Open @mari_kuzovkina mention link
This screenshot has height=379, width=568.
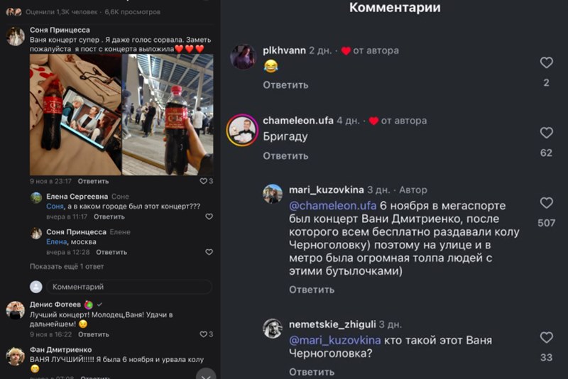click(334, 340)
